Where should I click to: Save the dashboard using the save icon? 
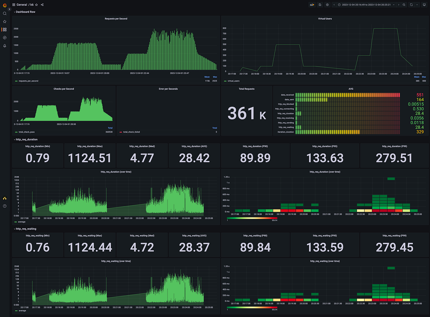(x=319, y=5)
